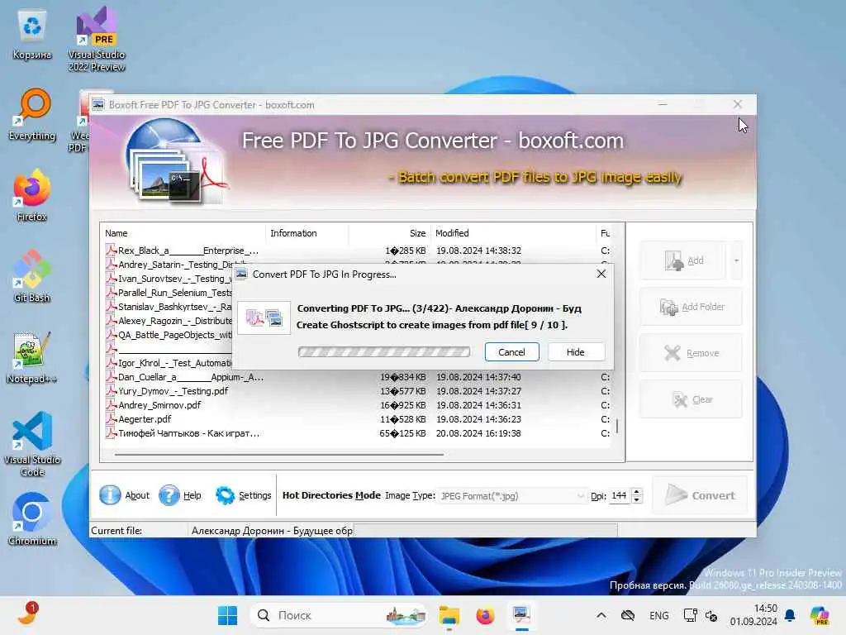The width and height of the screenshot is (846, 635).
Task: Open the Image Type JPEG Format dropdown
Action: 512,496
